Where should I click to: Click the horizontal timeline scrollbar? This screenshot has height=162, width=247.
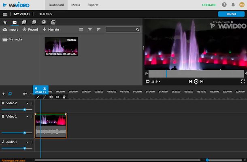[117, 160]
